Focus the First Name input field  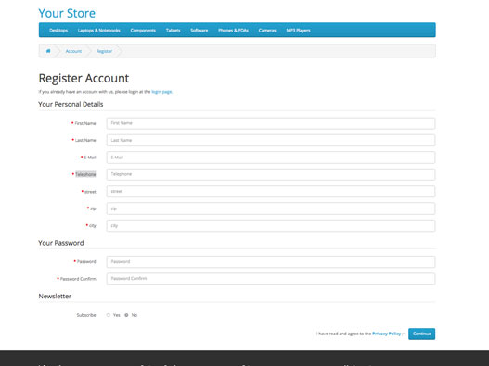click(271, 123)
